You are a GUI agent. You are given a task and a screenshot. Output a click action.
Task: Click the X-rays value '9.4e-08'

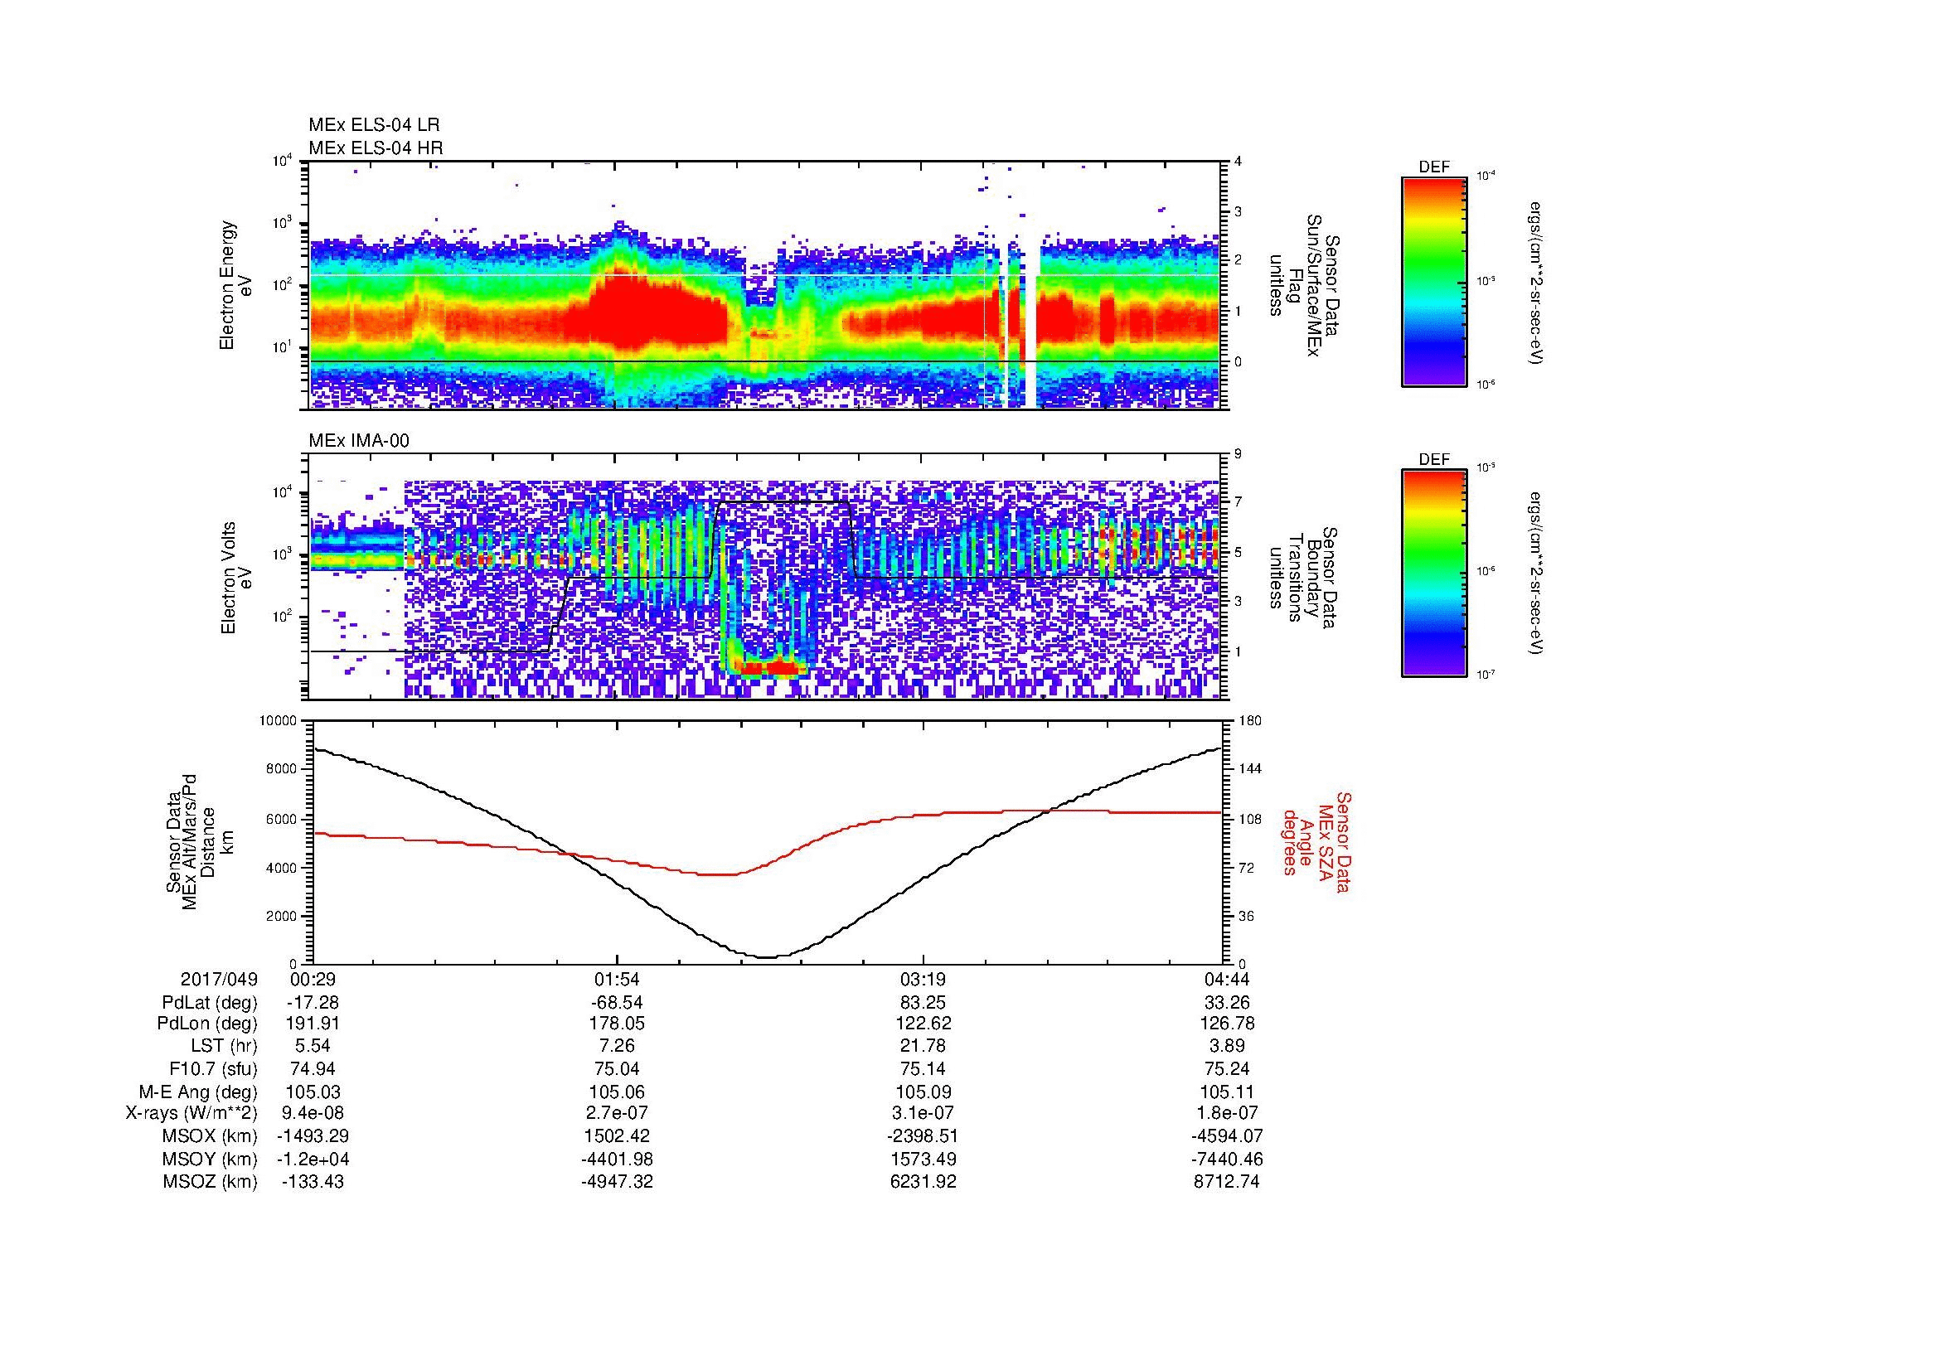coord(313,1113)
